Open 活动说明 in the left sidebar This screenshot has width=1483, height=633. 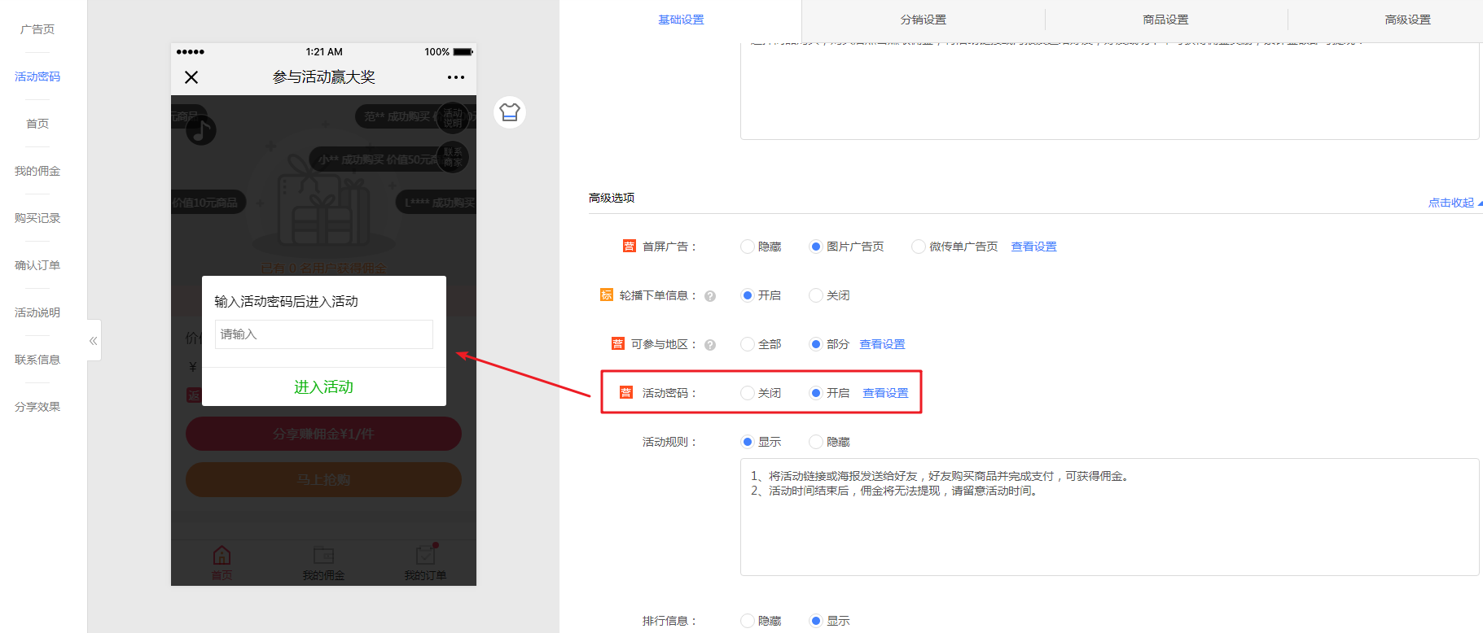37,312
